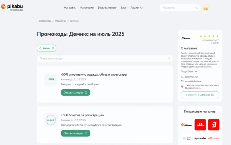The width and height of the screenshot is (231, 145).
Task: Click the Акция badge of the bonus offer
Action: click(51, 120)
